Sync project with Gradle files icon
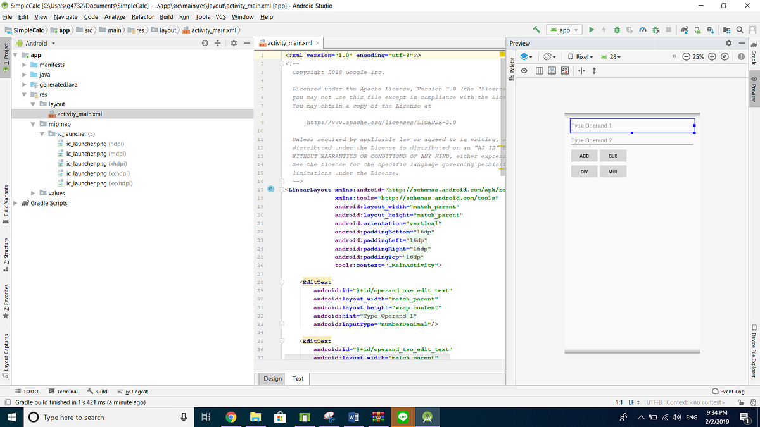 pos(685,30)
